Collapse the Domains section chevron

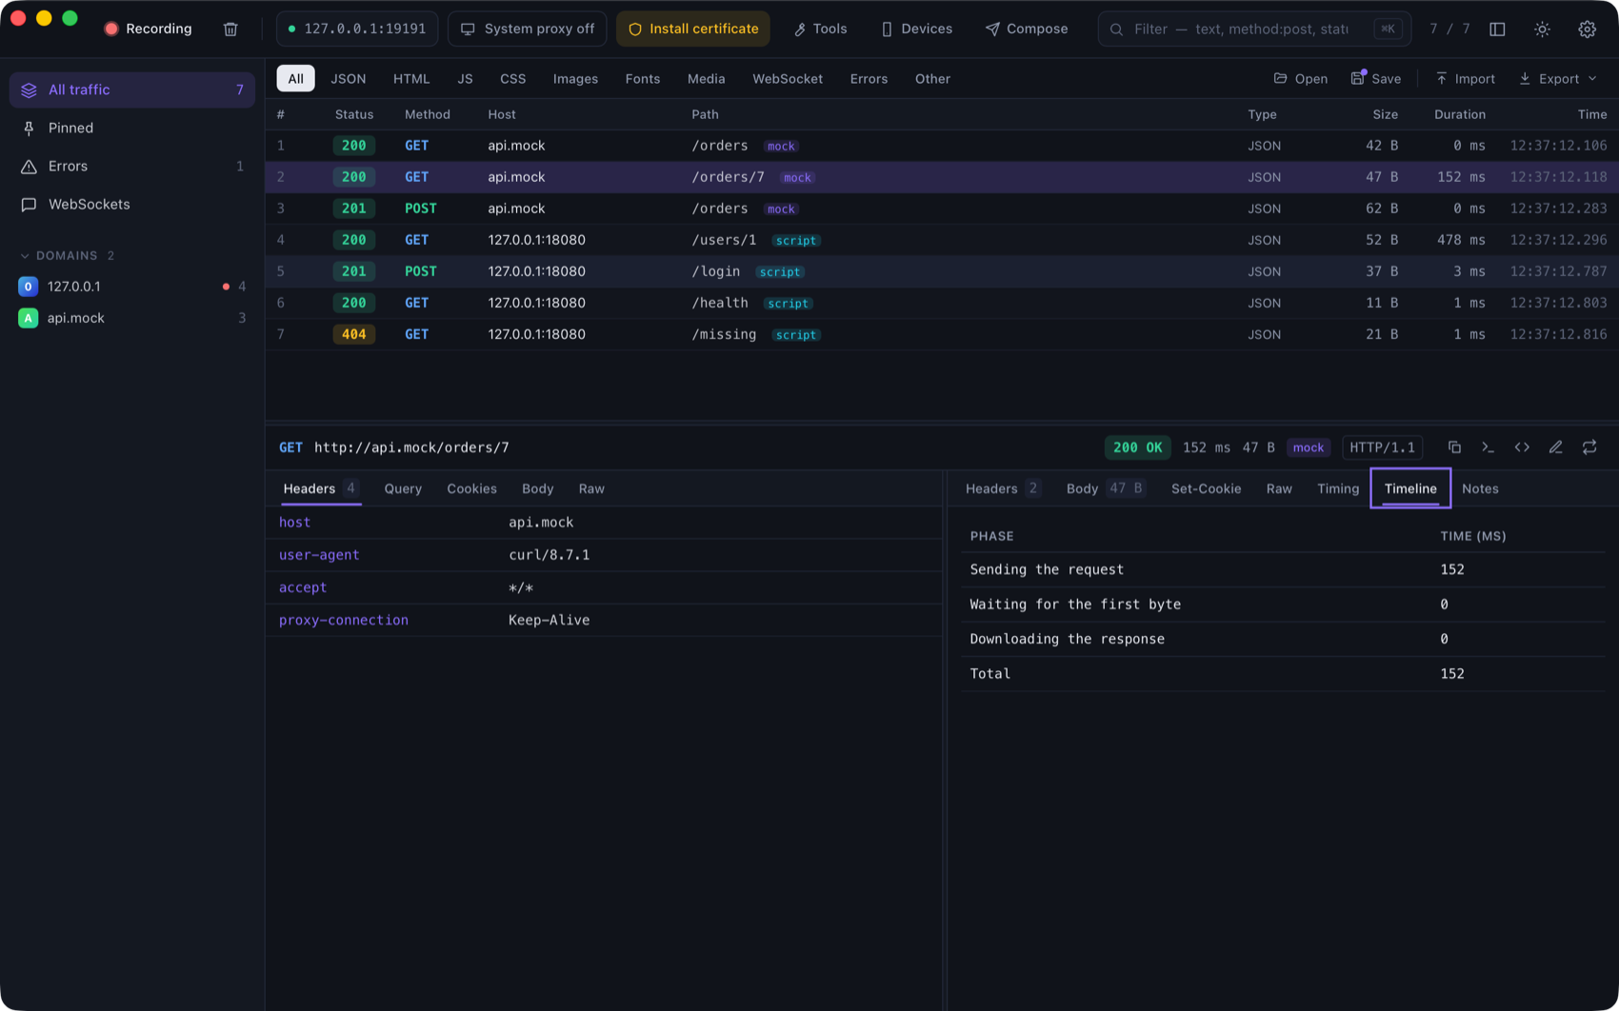25,255
